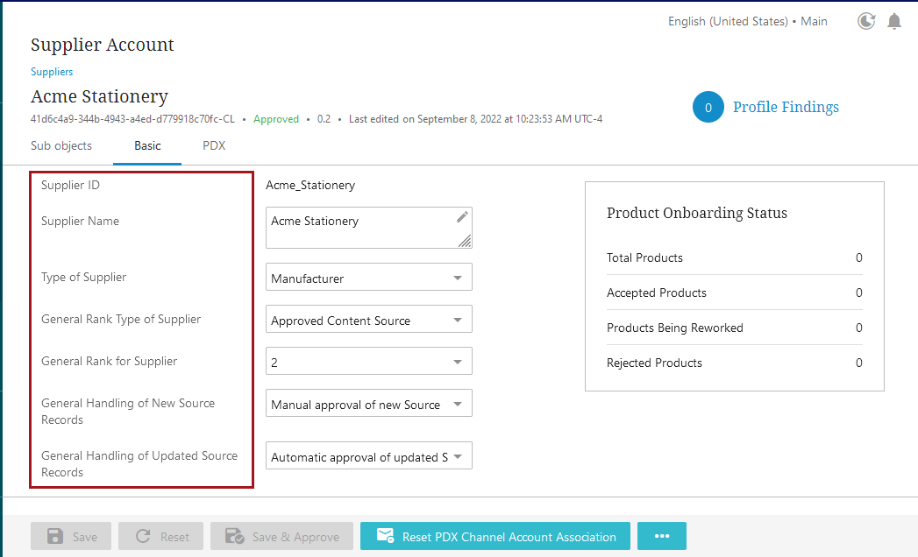Click the Profile Findings count badge
The height and width of the screenshot is (557, 918).
click(x=708, y=107)
